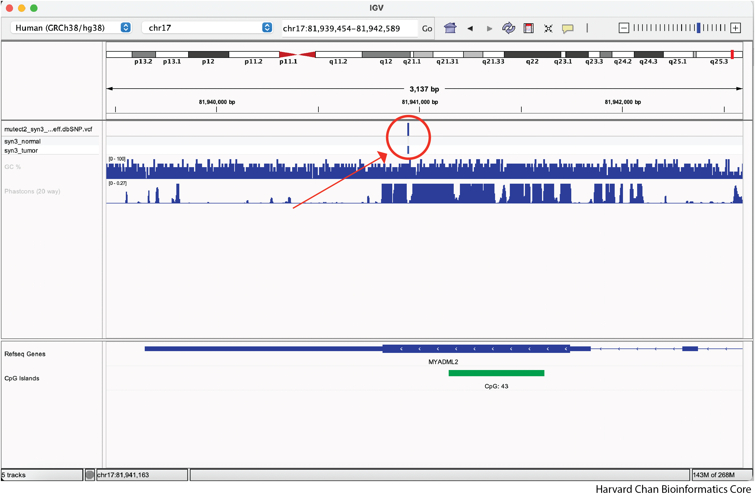The height and width of the screenshot is (497, 755).
Task: Click the q22 band on chromosome ideogram
Action: pyautogui.click(x=532, y=55)
